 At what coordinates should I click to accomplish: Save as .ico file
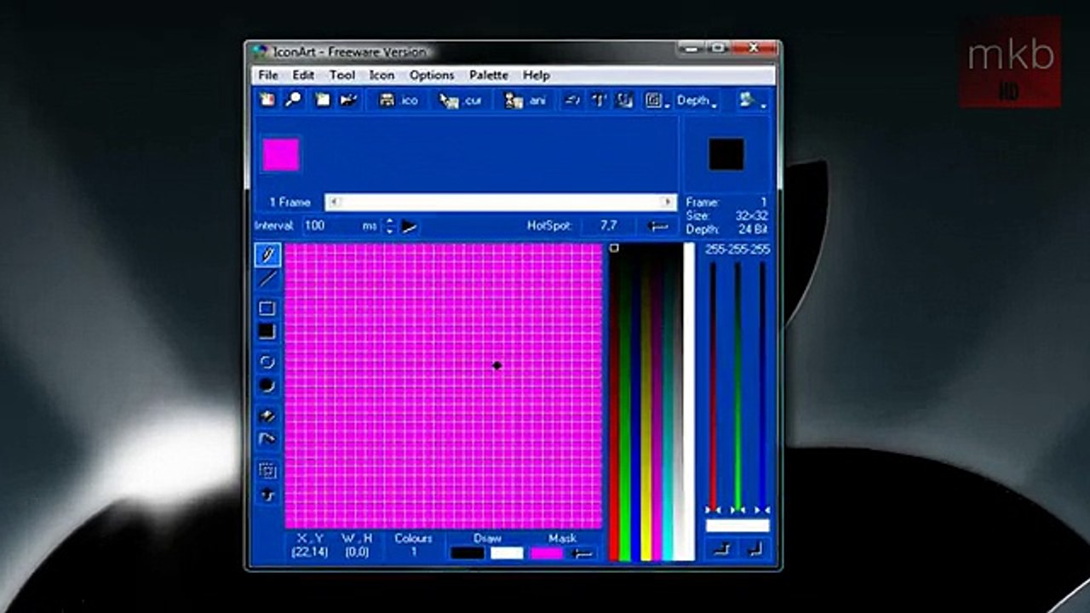tap(399, 100)
